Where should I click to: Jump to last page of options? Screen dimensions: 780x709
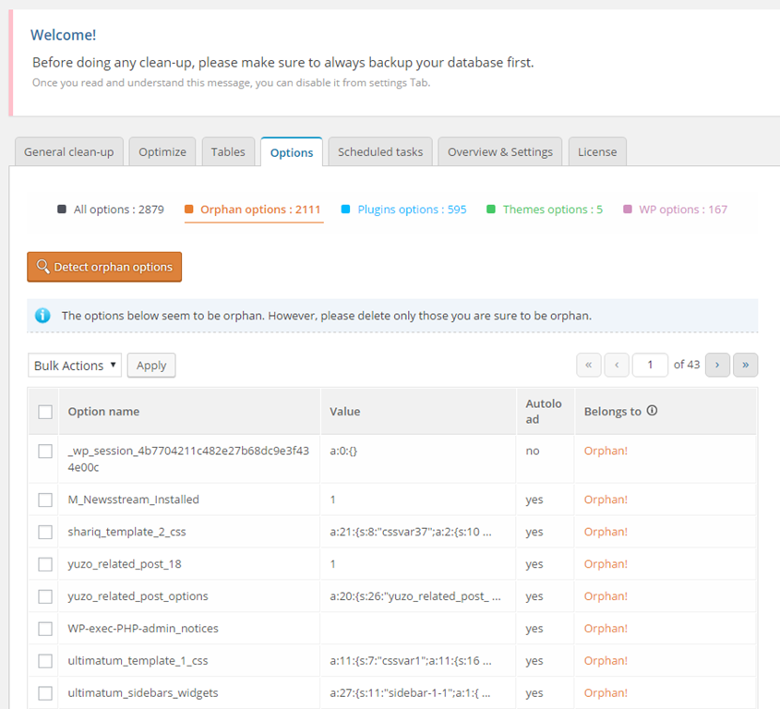click(x=745, y=365)
